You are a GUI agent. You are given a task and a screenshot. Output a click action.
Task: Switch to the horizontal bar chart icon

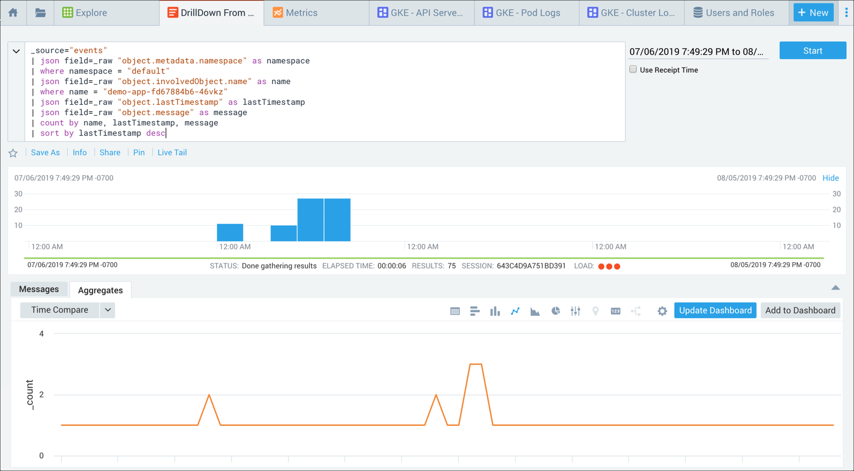pyautogui.click(x=475, y=311)
